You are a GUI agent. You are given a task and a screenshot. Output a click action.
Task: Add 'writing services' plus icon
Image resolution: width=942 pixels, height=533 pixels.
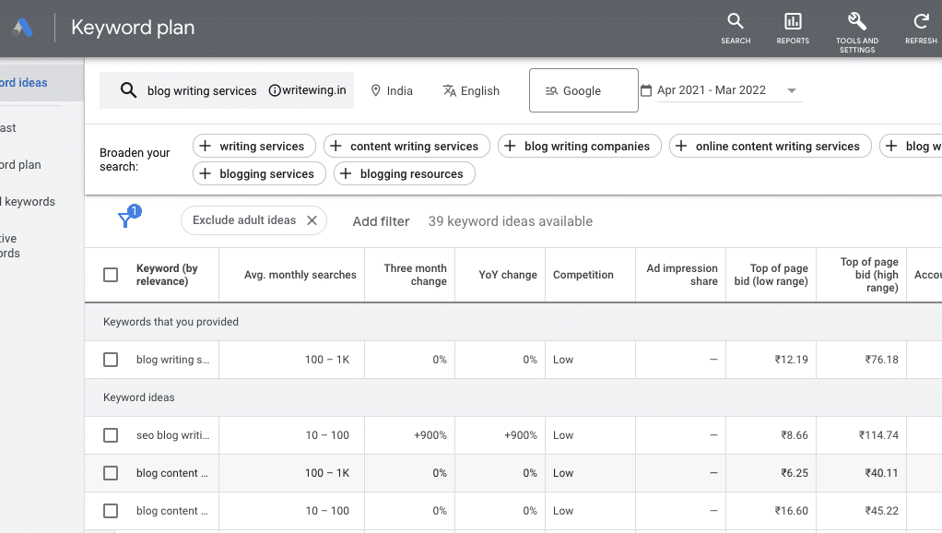pos(205,146)
